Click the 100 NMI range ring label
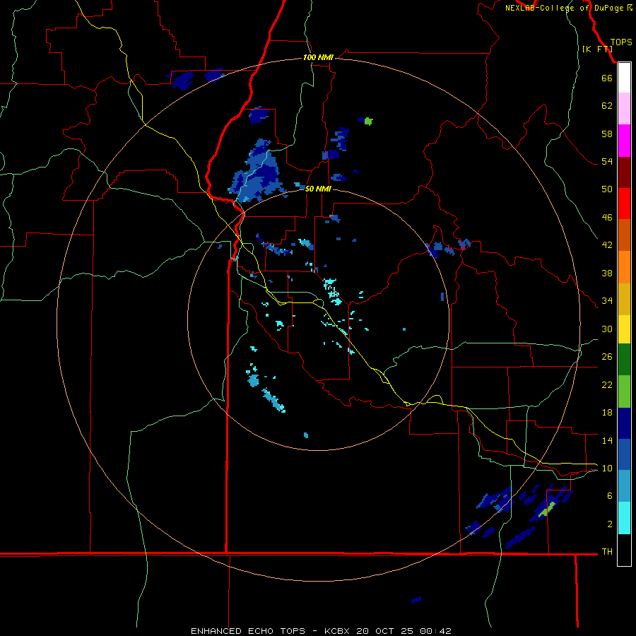The width and height of the screenshot is (636, 636). click(x=318, y=58)
